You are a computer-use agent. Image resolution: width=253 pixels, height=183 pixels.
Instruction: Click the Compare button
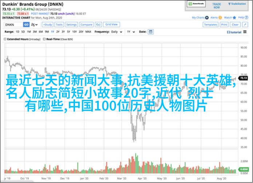click(x=86, y=25)
